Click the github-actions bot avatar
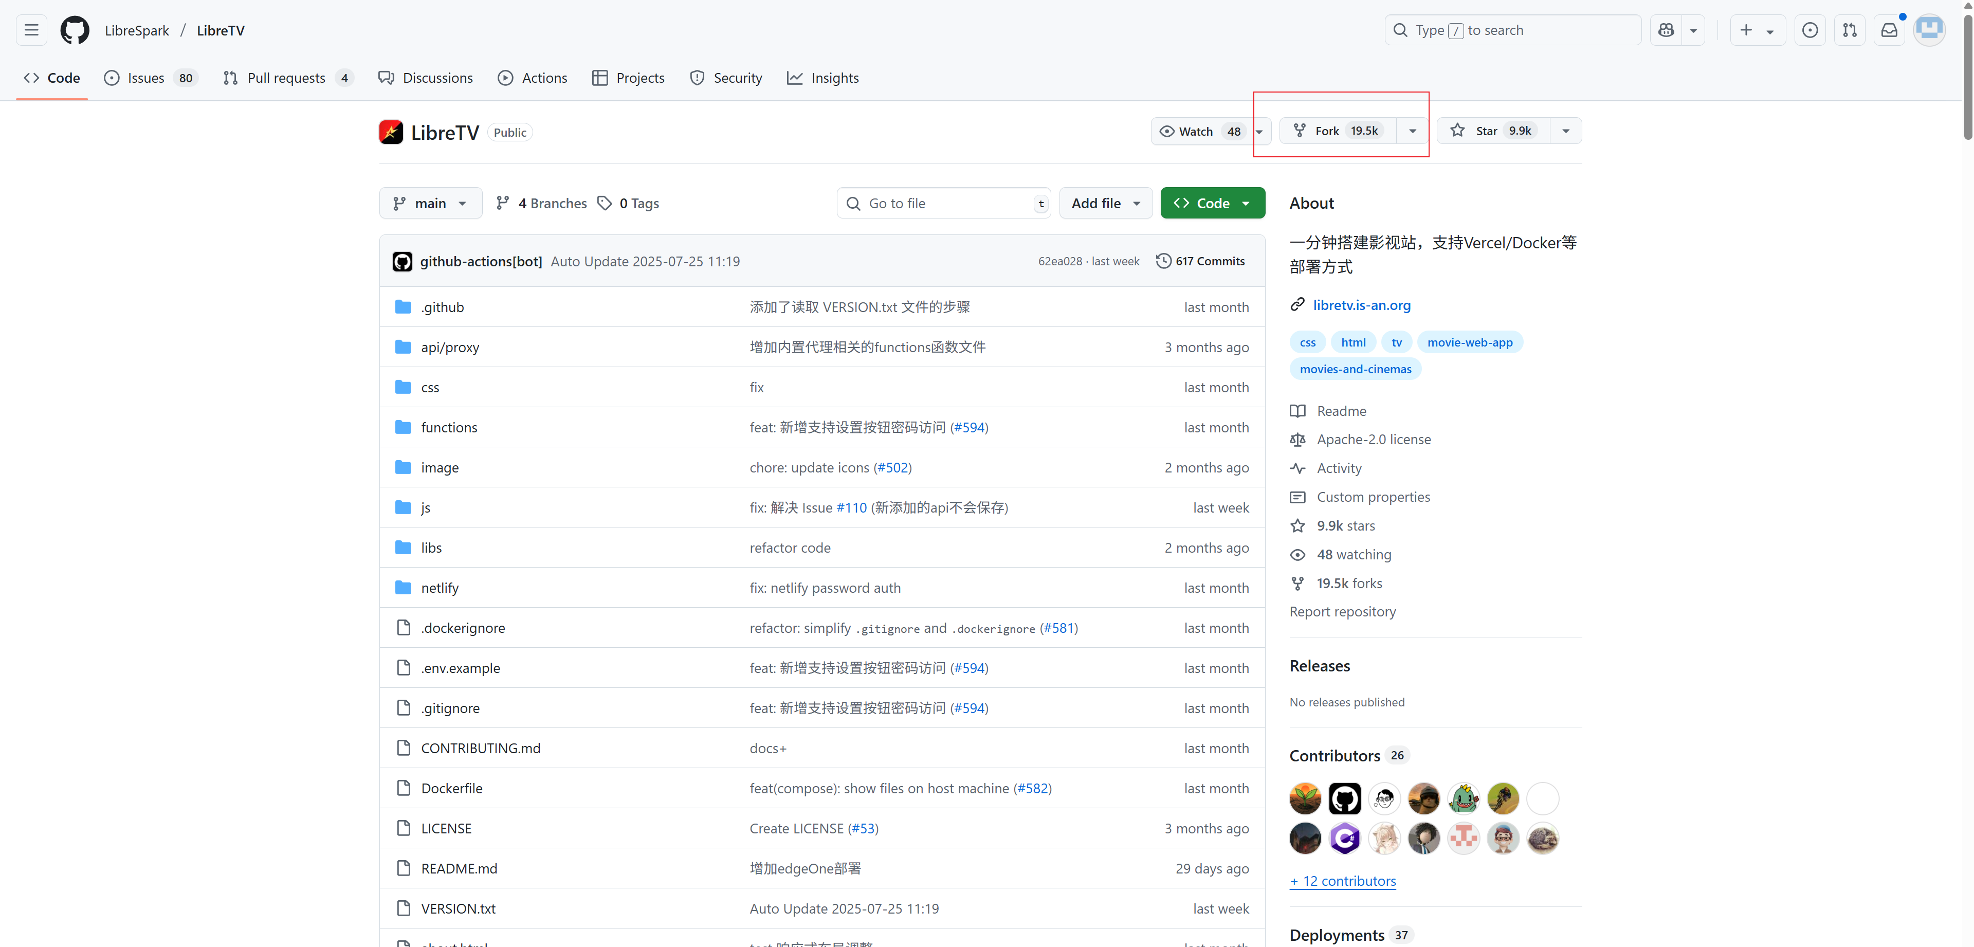1974x947 pixels. [403, 261]
